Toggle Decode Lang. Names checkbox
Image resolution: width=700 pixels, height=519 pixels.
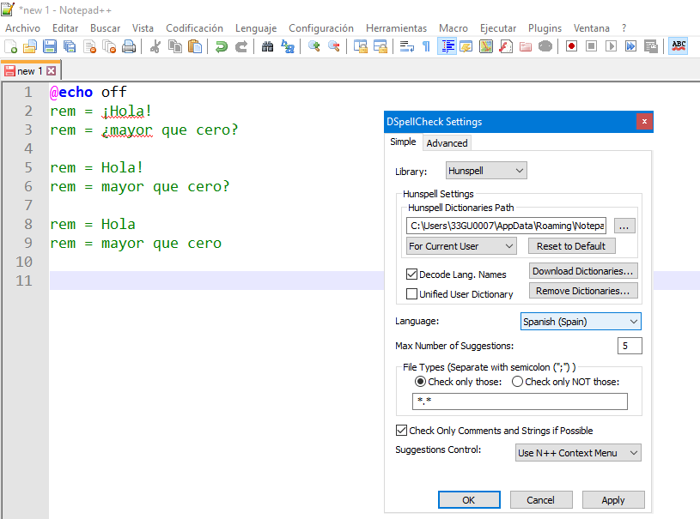click(411, 275)
